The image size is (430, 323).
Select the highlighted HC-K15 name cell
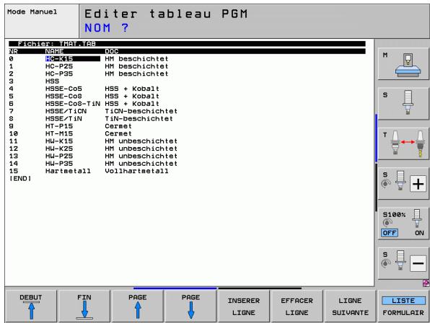[x=73, y=58]
